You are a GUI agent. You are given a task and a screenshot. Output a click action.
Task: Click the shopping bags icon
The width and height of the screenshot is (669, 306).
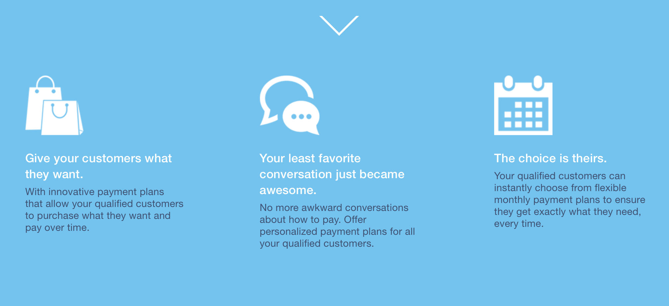54,105
